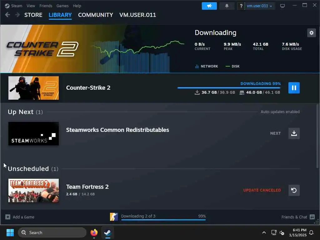Click the downloads list vertical scrollbar
The image size is (320, 240).
click(317, 136)
